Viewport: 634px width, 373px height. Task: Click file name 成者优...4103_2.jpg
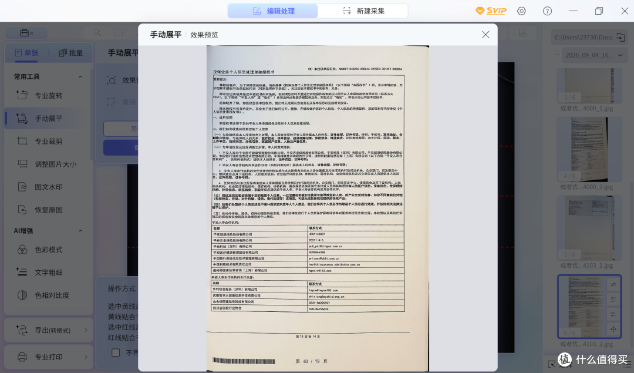(x=586, y=344)
